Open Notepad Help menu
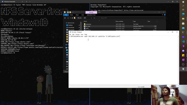Viewport: 187px width, 105px height. (x=86, y=34)
